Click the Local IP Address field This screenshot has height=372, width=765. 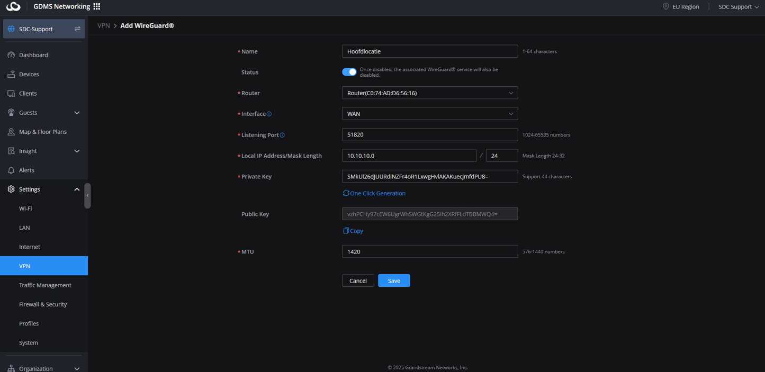pyautogui.click(x=409, y=156)
